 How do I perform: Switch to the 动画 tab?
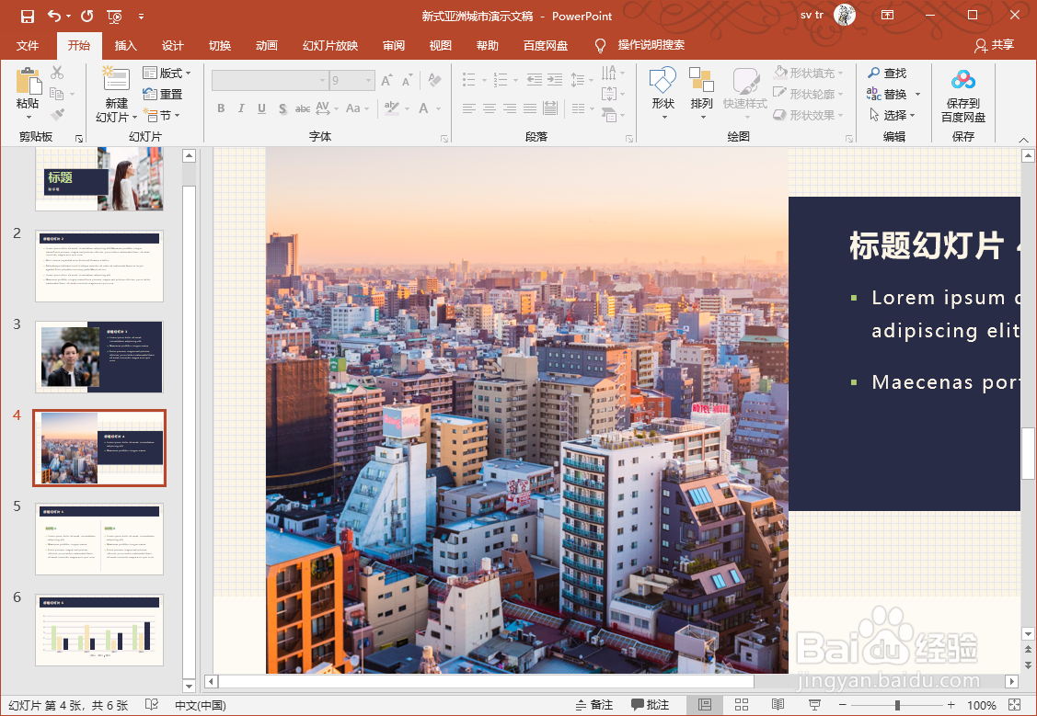click(267, 46)
